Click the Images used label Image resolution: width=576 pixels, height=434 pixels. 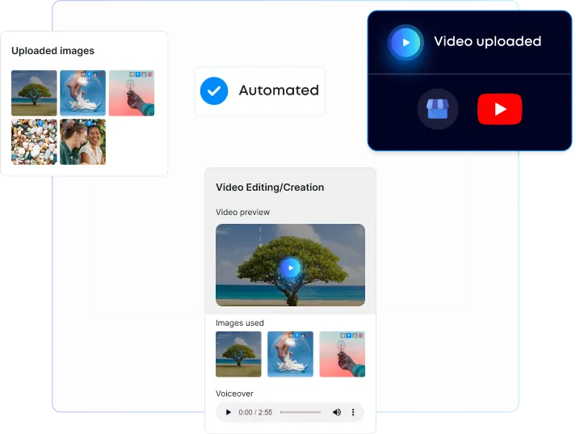coord(240,323)
